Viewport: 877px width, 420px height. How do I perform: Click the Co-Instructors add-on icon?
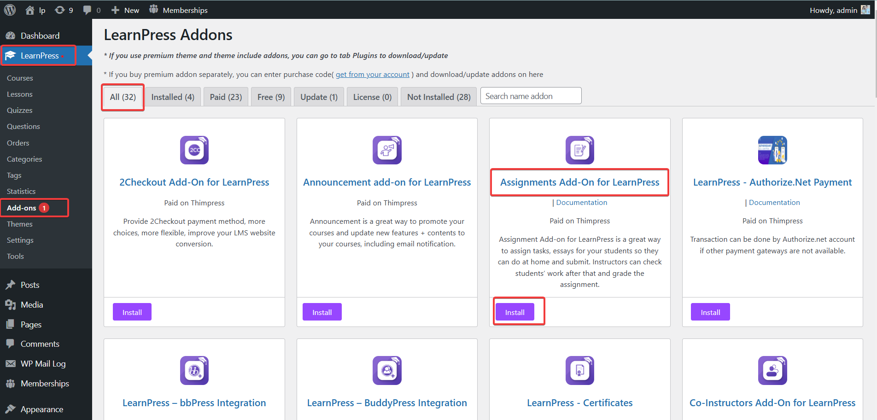[x=772, y=370]
